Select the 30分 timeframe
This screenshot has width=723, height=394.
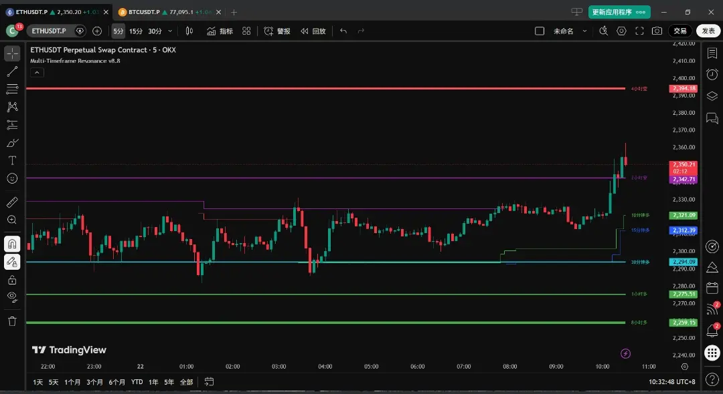coord(155,31)
